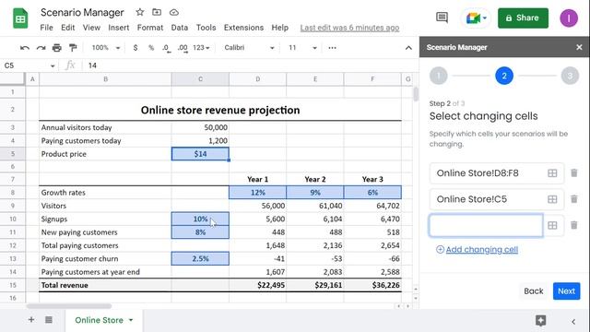Open the zoom 100% dropdown
This screenshot has width=590, height=332.
tap(106, 48)
